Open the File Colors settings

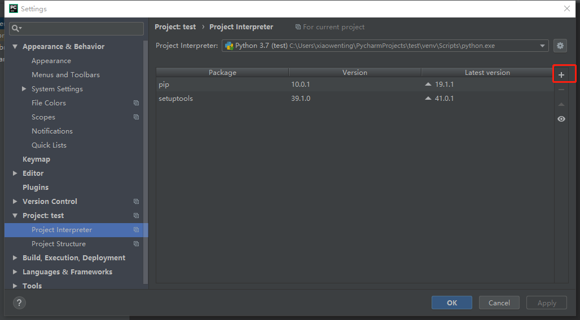pyautogui.click(x=49, y=103)
